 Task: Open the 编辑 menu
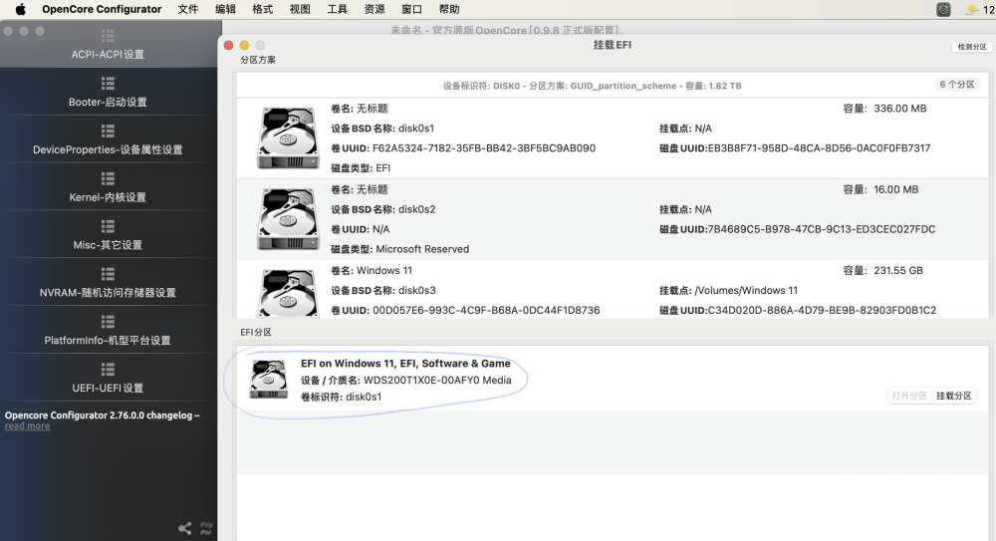coord(225,9)
